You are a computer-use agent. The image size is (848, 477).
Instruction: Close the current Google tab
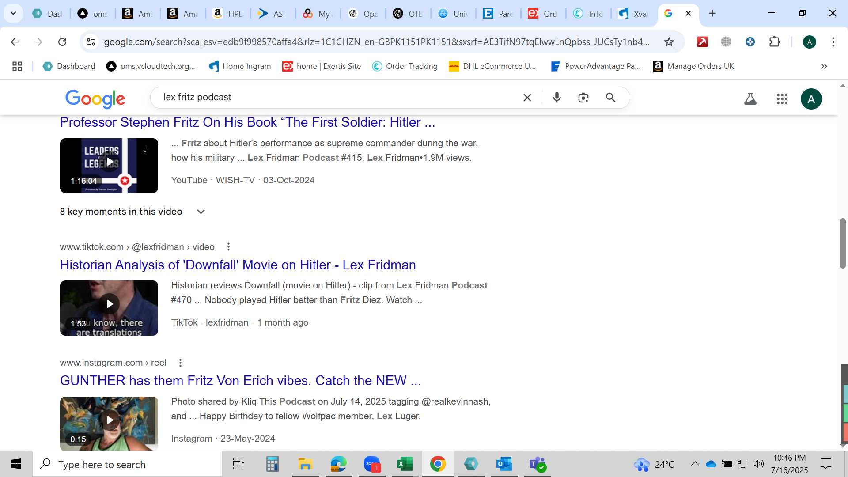point(688,13)
